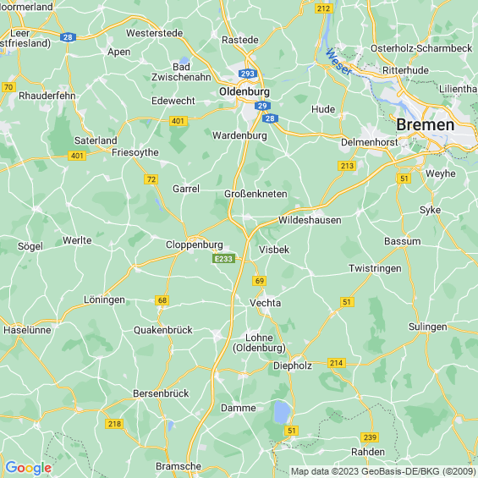Click the 293 blue highway shield
478x478 pixels.
click(x=248, y=74)
